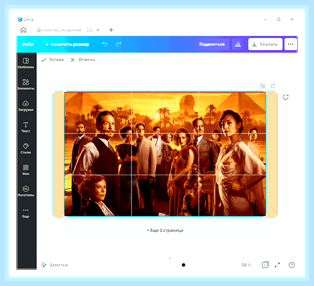Click Изменить размер (Resize) button
Image resolution: width=314 pixels, height=286 pixels.
(67, 44)
